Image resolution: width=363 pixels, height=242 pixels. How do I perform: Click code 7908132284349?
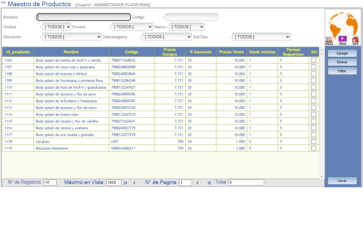tap(123, 81)
